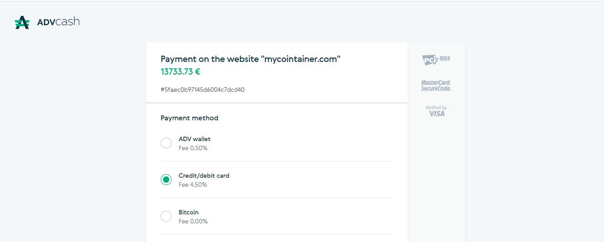Click the MasterCard SecureCode badge
This screenshot has width=604, height=242.
tap(436, 85)
